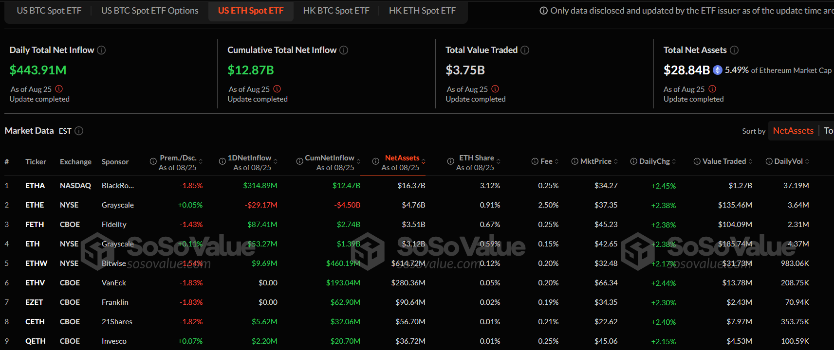Image resolution: width=834 pixels, height=350 pixels.
Task: Click the $3.75B total value traded
Action: 465,70
